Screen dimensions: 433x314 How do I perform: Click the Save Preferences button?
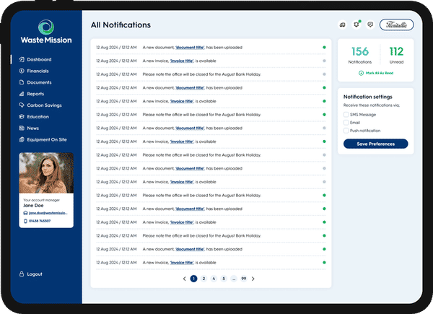coord(375,144)
